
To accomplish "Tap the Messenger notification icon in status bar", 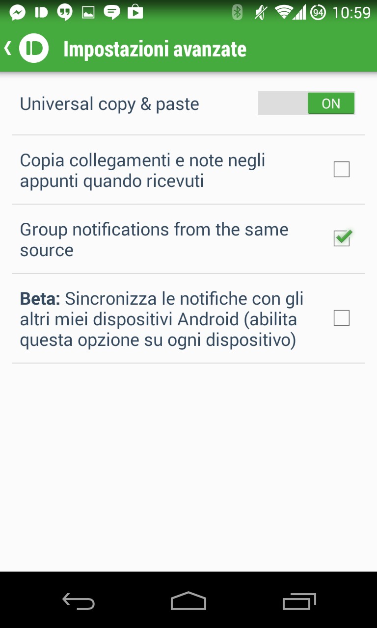I will 18,12.
